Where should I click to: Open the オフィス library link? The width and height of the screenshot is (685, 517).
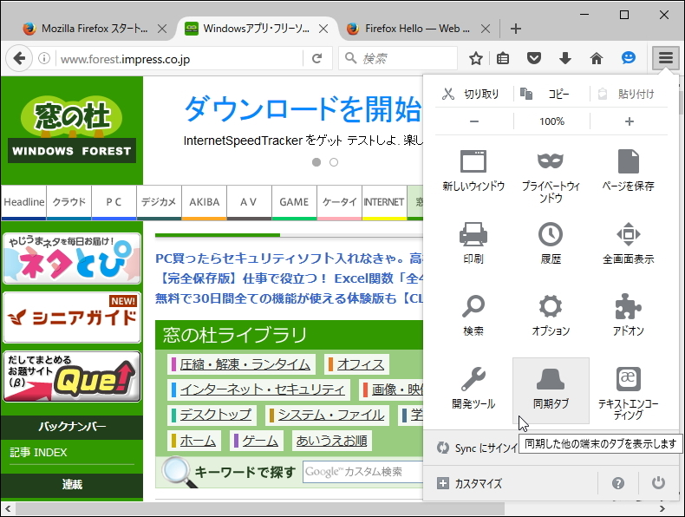pos(361,364)
